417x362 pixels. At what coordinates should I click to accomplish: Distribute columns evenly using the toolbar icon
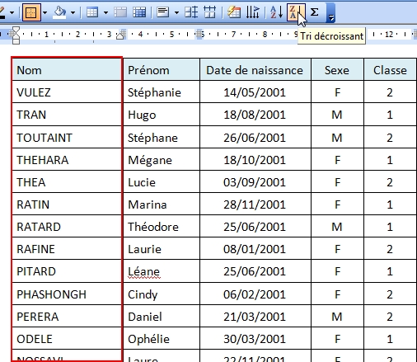click(210, 12)
